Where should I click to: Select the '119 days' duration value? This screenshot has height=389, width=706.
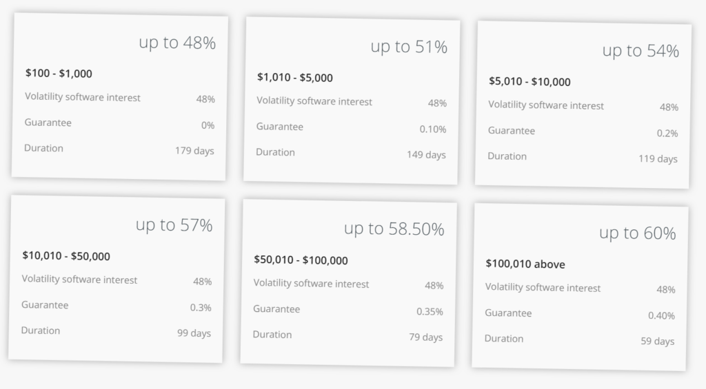coord(658,159)
